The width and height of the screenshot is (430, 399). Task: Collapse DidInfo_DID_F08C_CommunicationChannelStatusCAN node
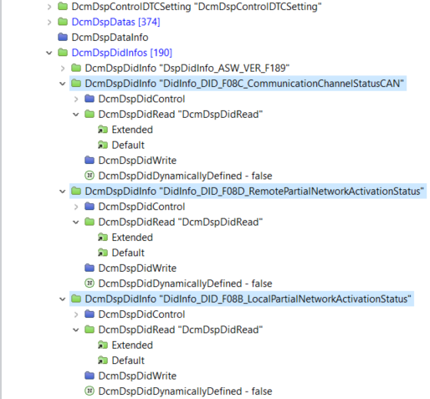[x=63, y=84]
